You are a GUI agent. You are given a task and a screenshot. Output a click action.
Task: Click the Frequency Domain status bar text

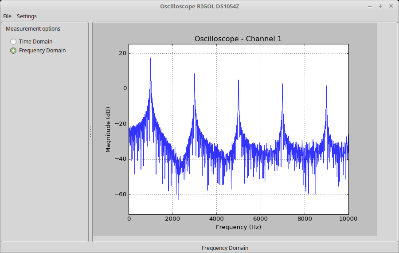click(225, 248)
